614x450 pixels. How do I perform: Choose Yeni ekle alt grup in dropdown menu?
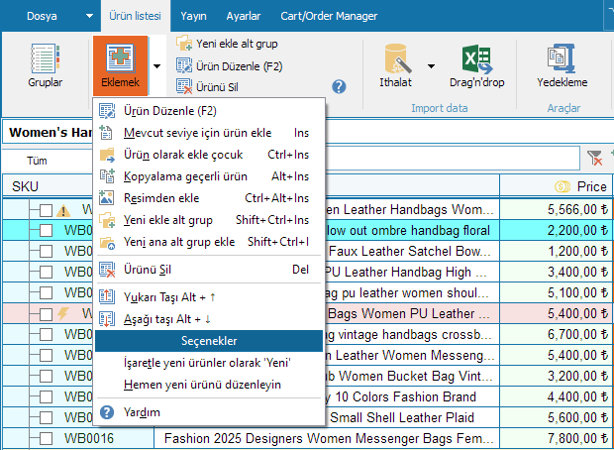click(208, 220)
